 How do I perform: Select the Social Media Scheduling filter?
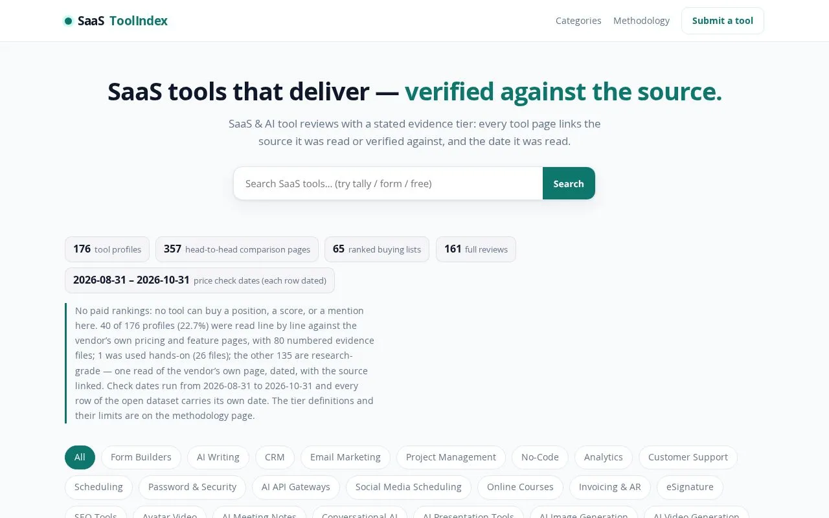click(409, 487)
